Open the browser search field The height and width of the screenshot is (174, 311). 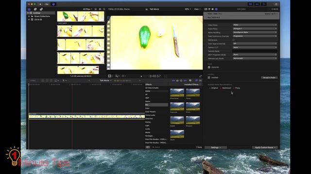click(104, 9)
